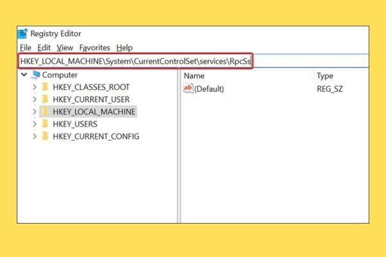The height and width of the screenshot is (257, 386).
Task: Open the Favorites menu
Action: click(x=95, y=48)
